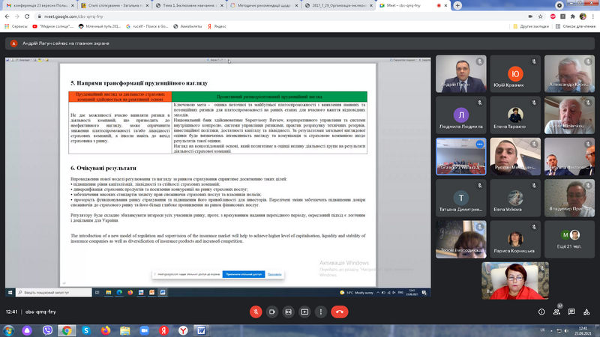Screen dimensions: 600x337
Task: Turn on captions in Meet
Action: 288,312
